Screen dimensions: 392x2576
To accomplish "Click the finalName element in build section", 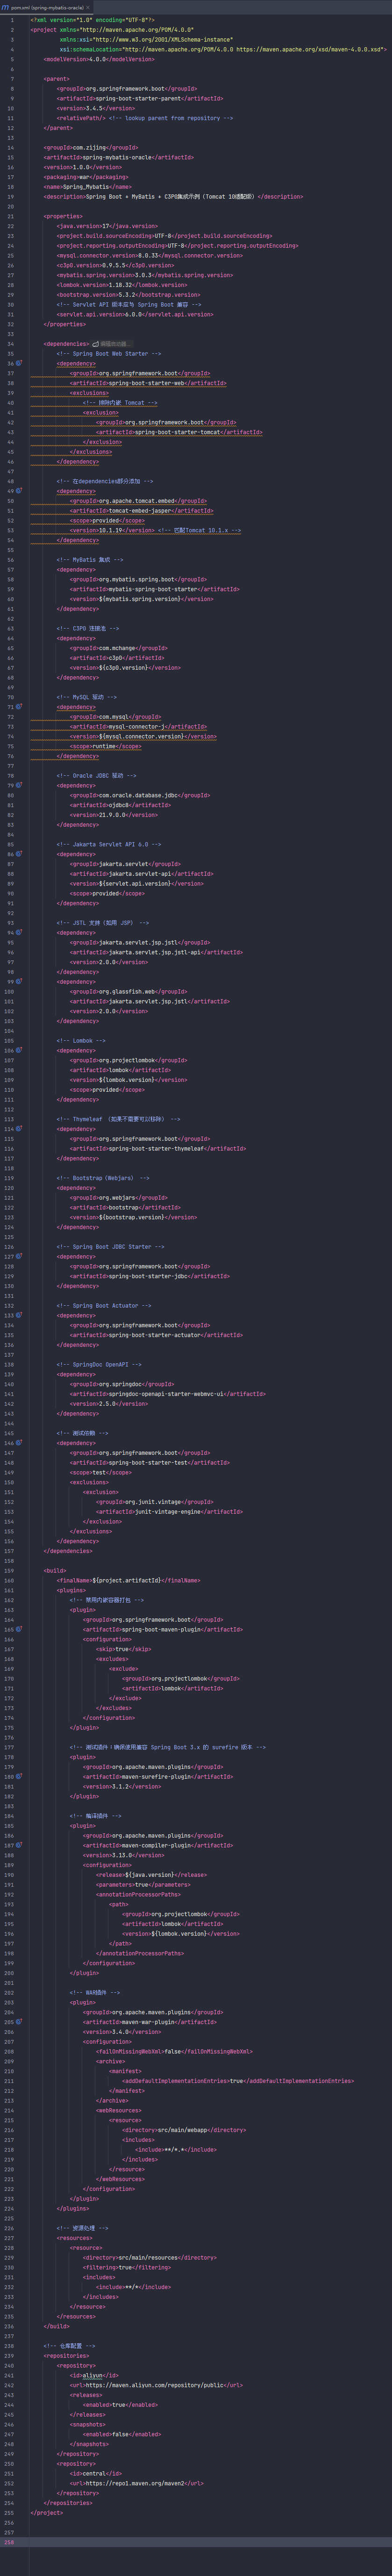I will tap(128, 1580).
